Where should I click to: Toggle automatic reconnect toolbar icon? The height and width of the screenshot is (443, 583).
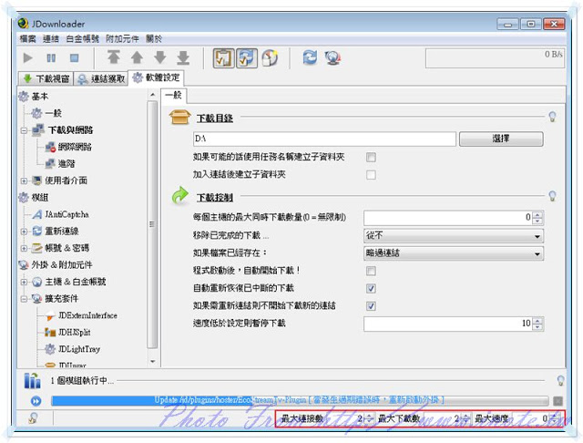pos(247,58)
